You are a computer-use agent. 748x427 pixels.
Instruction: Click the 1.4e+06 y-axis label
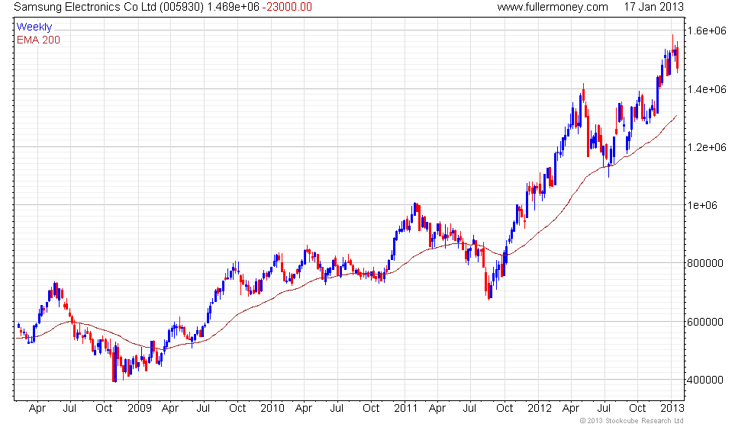(707, 89)
